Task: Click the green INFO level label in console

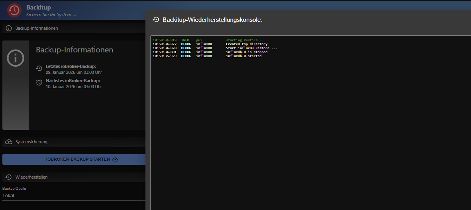Action: [x=185, y=40]
